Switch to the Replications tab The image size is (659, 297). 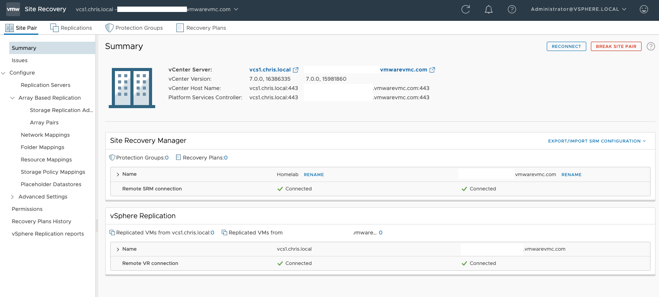[x=71, y=28]
